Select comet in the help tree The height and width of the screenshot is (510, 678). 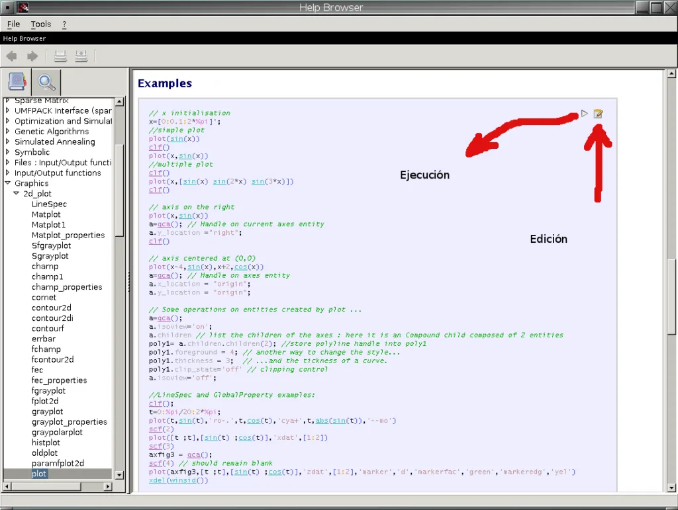click(44, 297)
